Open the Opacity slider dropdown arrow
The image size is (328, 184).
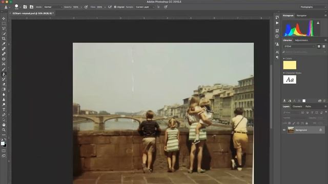pos(81,7)
